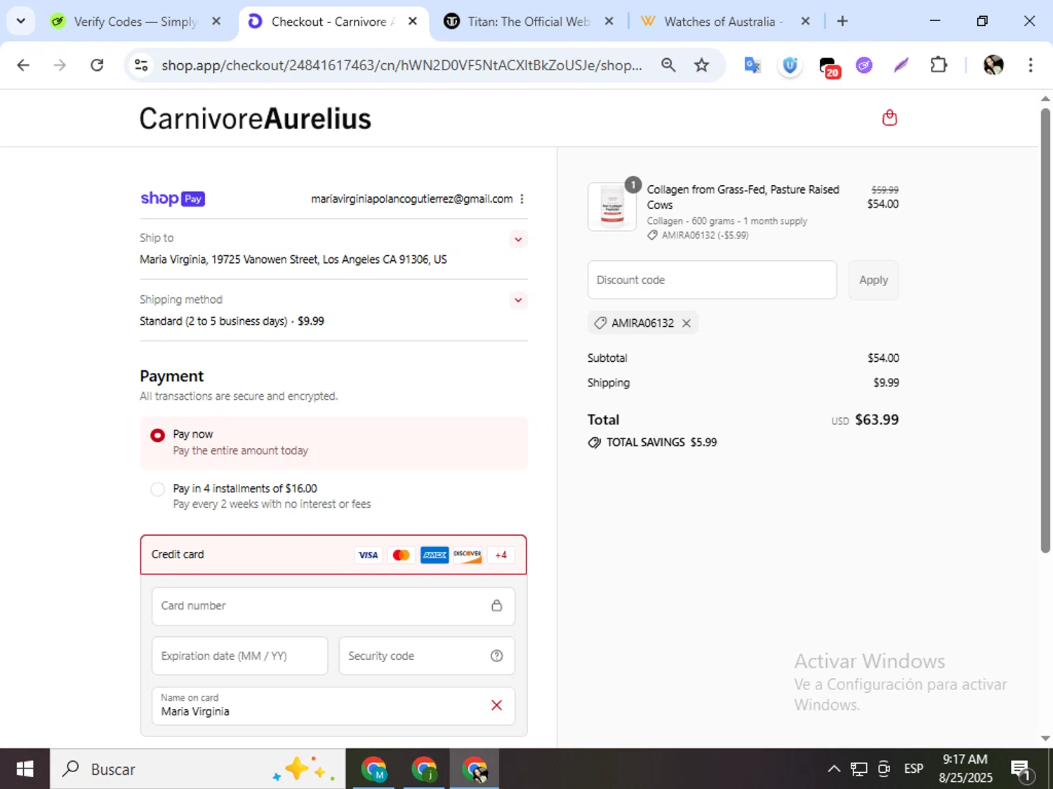Open the taskbar clock showing 9:17 AM
This screenshot has height=789, width=1053.
[x=965, y=769]
